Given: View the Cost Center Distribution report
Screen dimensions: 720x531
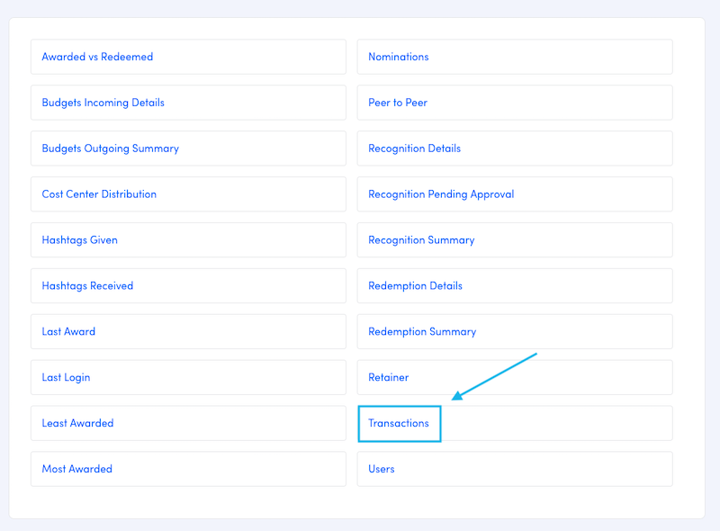Looking at the screenshot, I should (x=98, y=193).
